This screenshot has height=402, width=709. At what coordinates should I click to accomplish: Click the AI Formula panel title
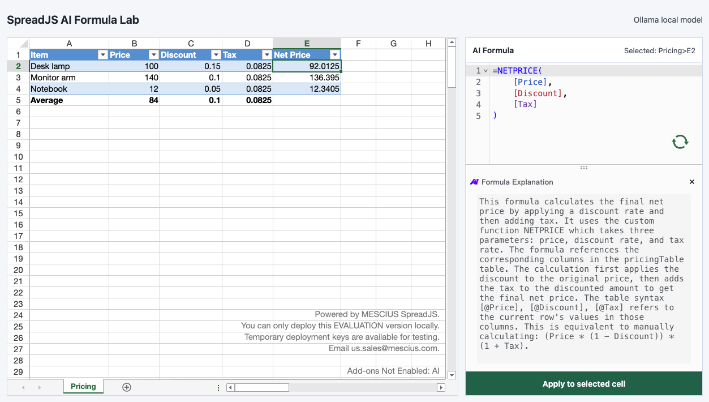(x=493, y=50)
